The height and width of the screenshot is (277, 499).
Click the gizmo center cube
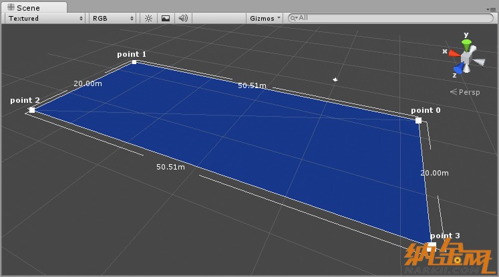click(466, 58)
